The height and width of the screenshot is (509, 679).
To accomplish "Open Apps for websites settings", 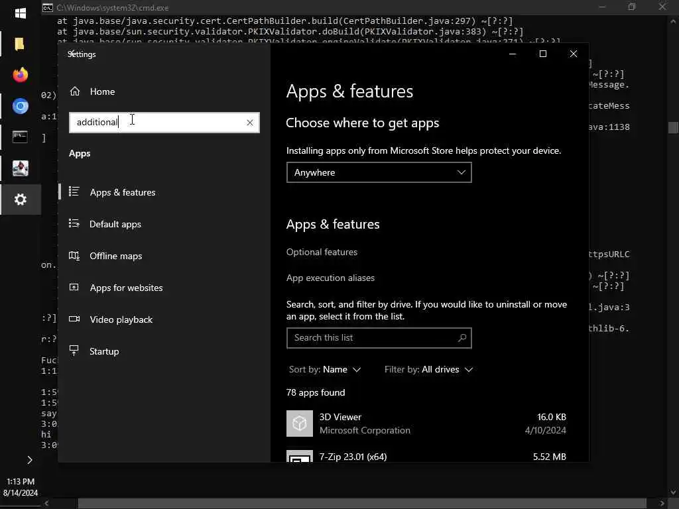I will [126, 288].
